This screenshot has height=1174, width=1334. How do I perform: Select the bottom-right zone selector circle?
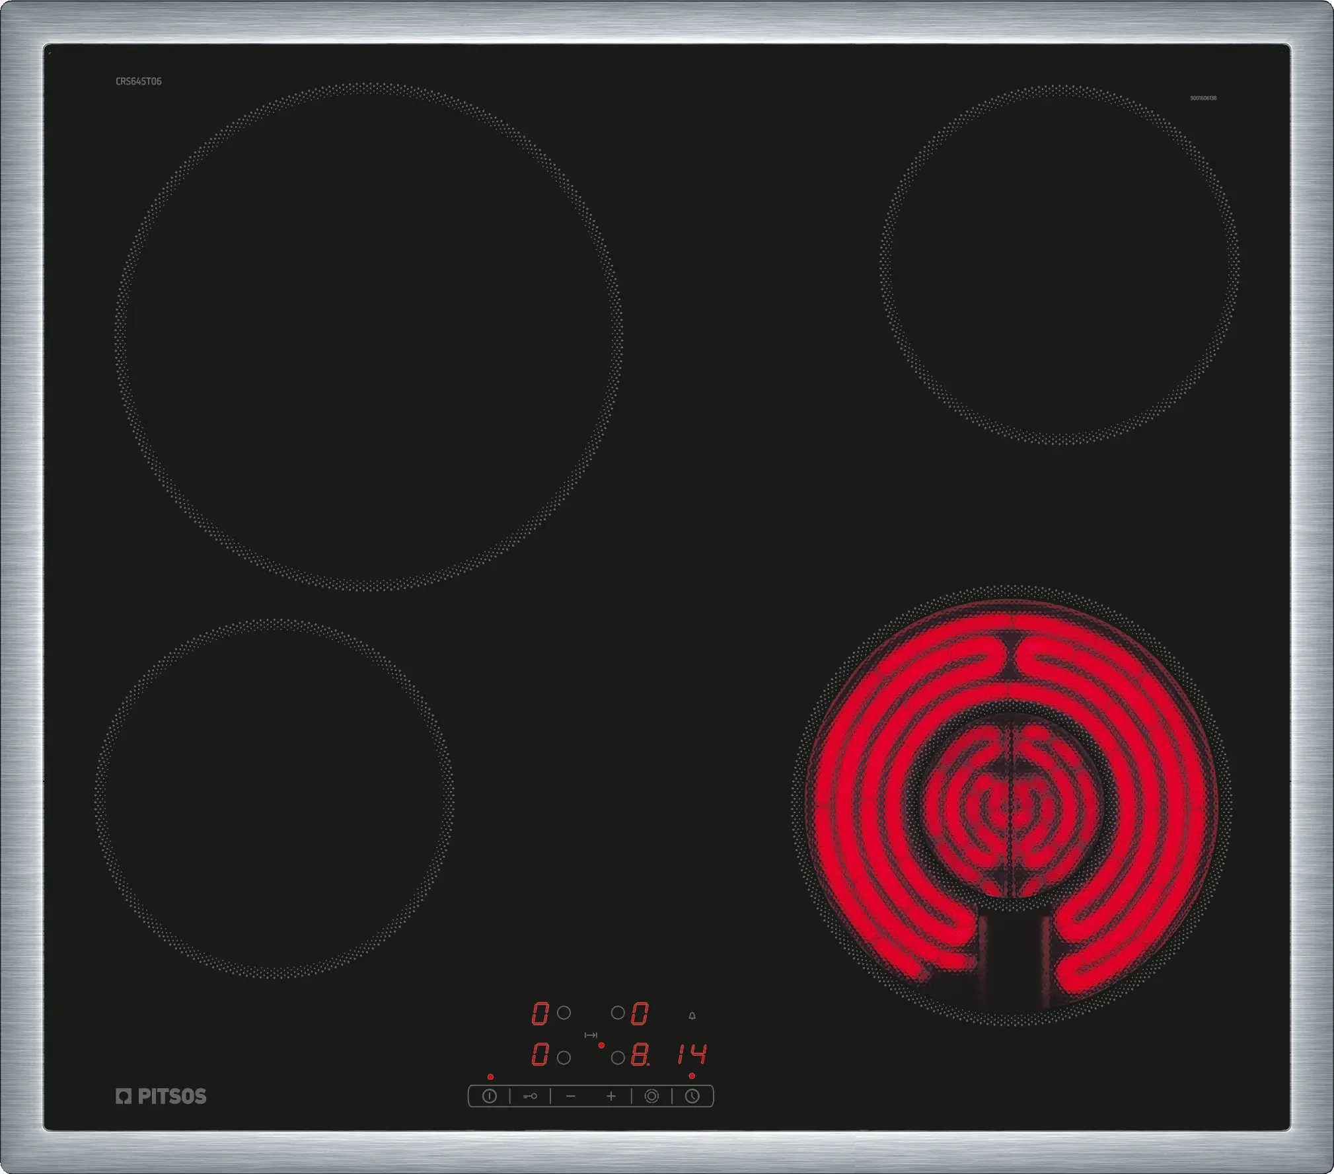click(x=618, y=1058)
